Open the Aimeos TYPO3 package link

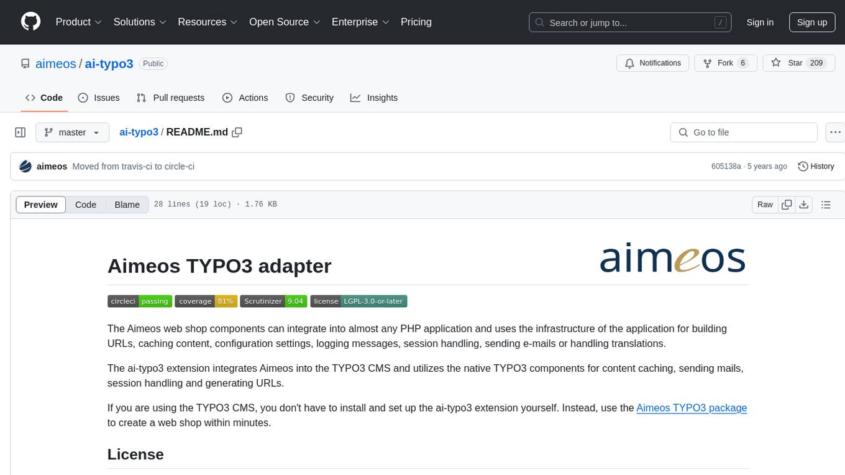point(692,408)
